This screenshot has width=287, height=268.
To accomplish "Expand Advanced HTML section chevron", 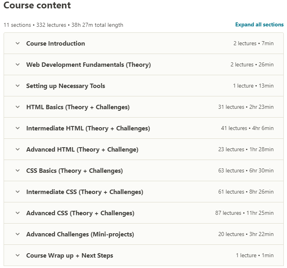I will coord(18,150).
